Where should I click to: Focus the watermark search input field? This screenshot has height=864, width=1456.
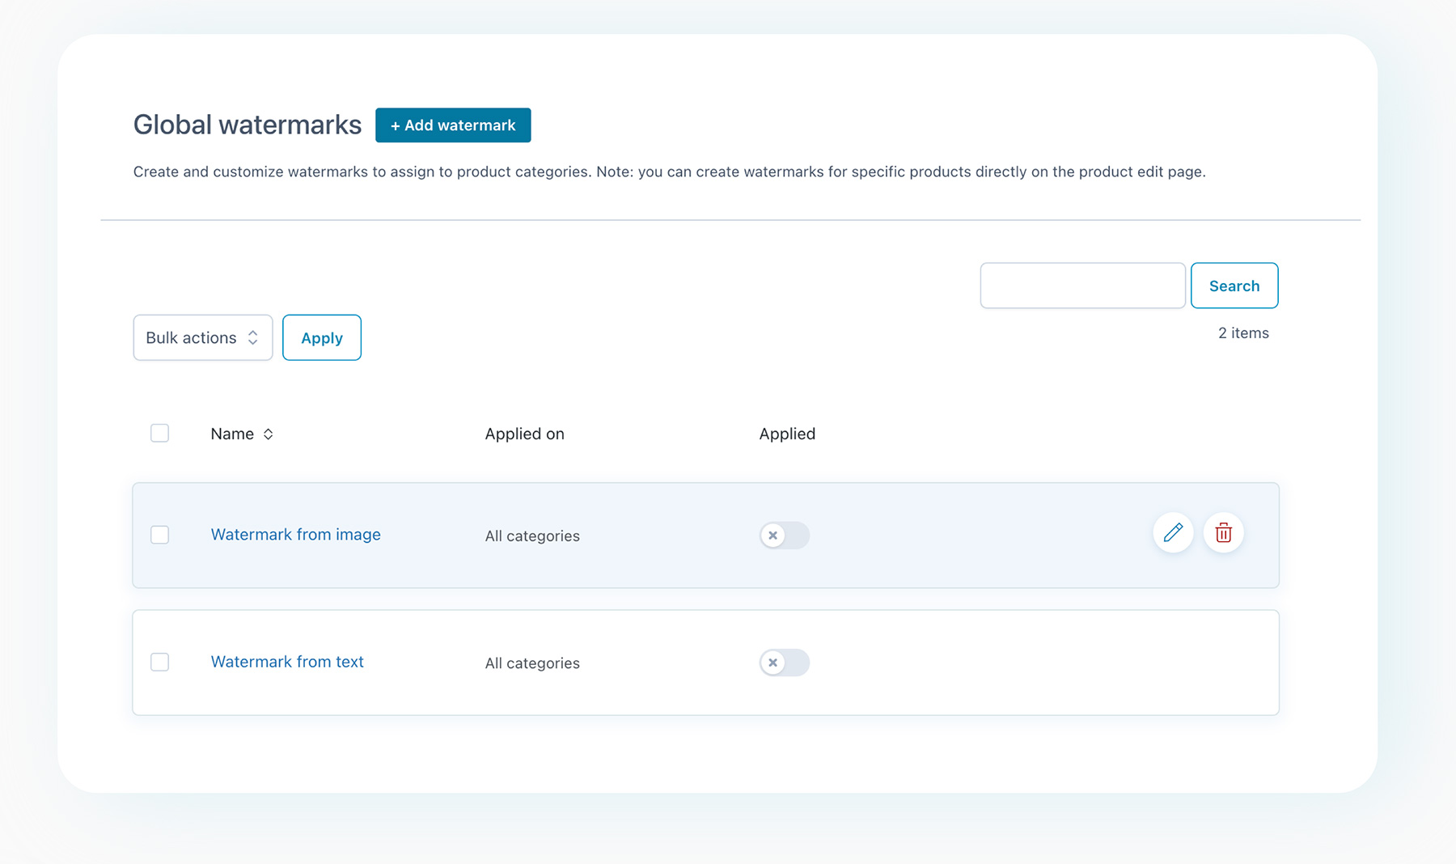click(1082, 286)
